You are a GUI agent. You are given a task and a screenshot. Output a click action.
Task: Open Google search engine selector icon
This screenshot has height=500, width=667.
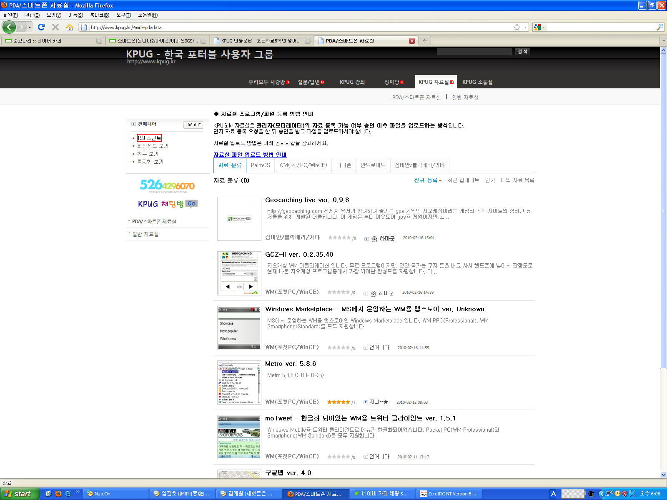(x=537, y=27)
